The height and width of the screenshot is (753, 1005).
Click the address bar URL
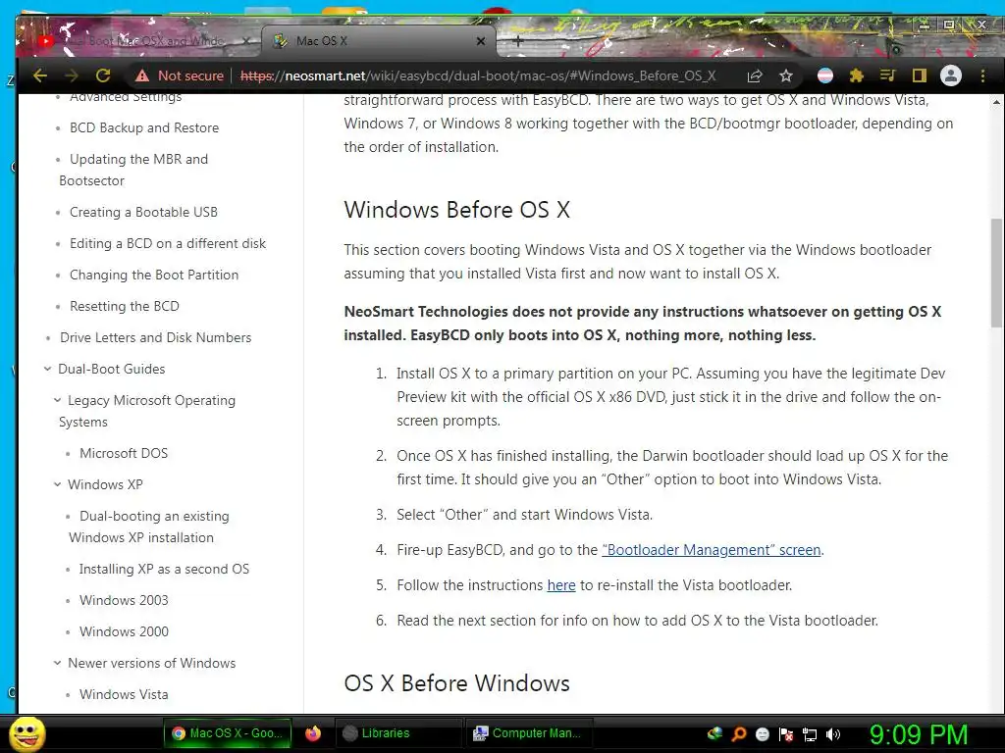point(478,75)
